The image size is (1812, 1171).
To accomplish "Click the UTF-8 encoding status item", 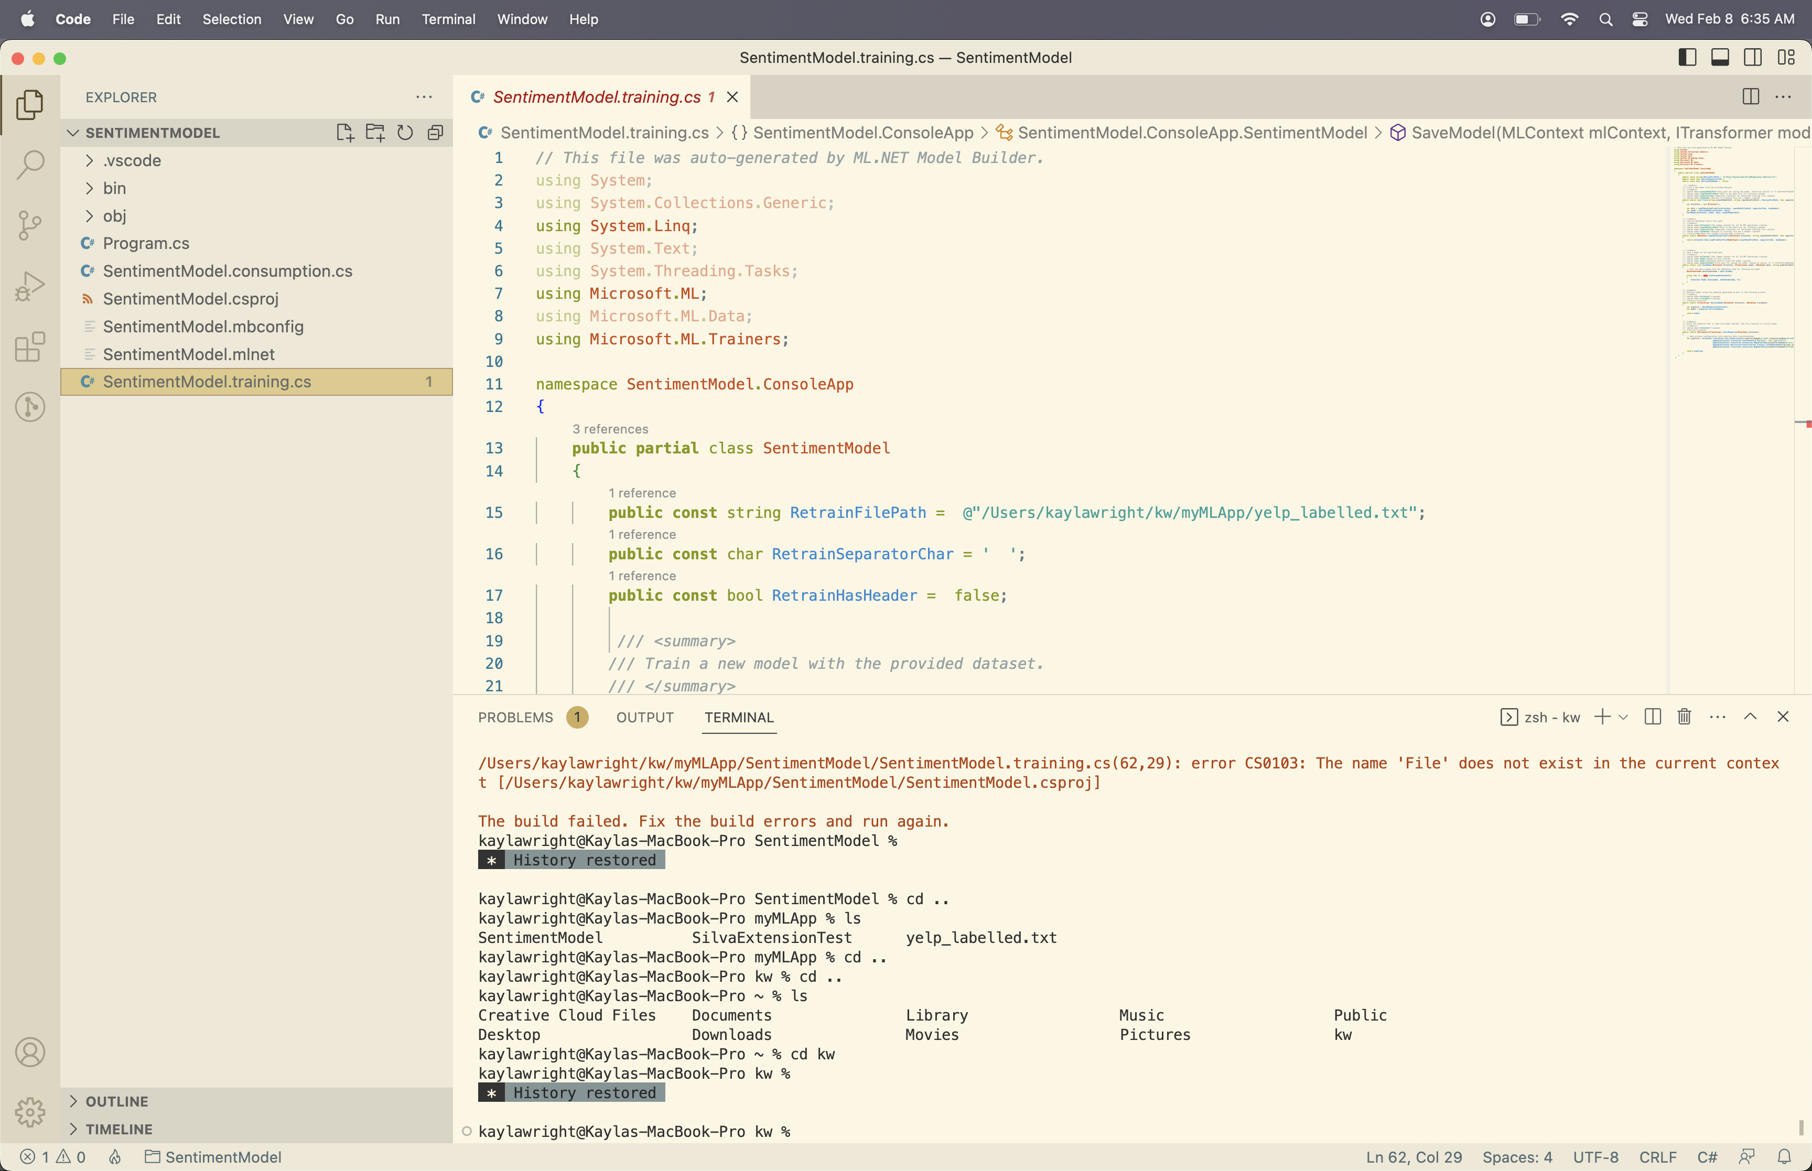I will (x=1595, y=1157).
